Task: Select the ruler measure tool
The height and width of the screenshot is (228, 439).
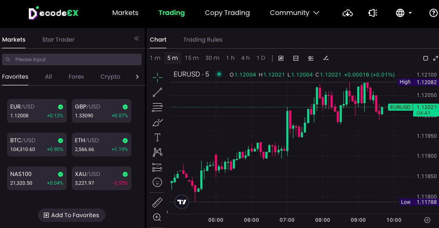Action: click(x=157, y=203)
